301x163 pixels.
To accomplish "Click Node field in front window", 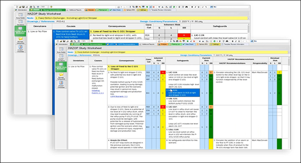I will (x=181, y=52).
